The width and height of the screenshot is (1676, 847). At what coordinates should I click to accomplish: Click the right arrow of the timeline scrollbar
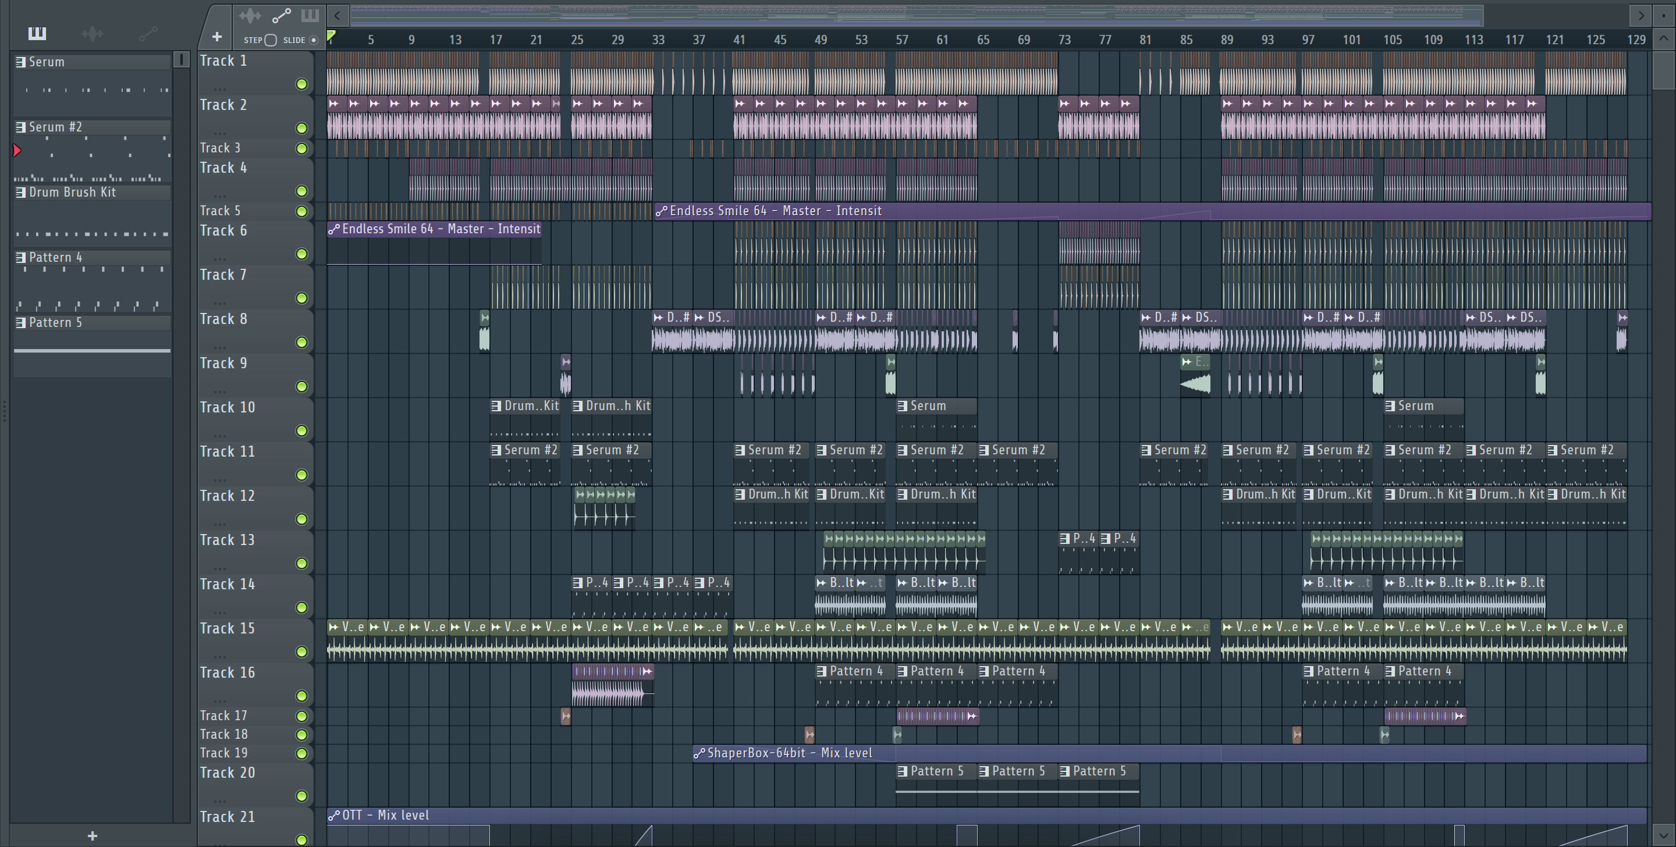tap(1641, 15)
